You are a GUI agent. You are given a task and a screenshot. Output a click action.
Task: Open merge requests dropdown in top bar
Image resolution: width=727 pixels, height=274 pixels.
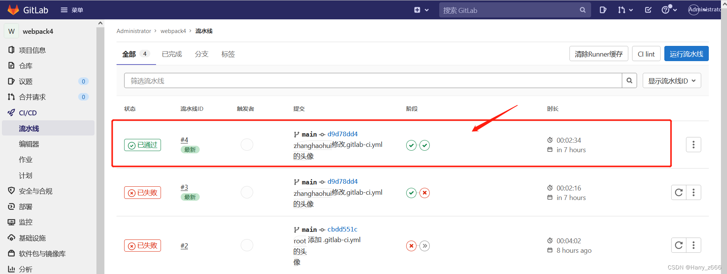pyautogui.click(x=625, y=10)
